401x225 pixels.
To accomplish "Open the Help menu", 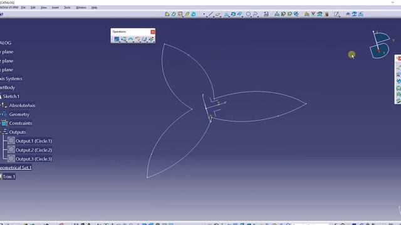I will tap(94, 7).
